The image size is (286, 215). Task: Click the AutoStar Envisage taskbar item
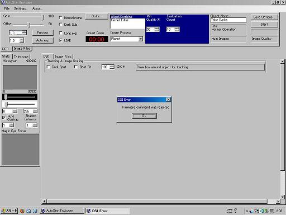[x=62, y=211]
